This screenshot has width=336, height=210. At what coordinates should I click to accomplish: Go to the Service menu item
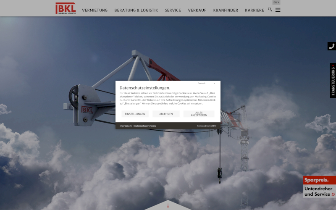pyautogui.click(x=173, y=10)
